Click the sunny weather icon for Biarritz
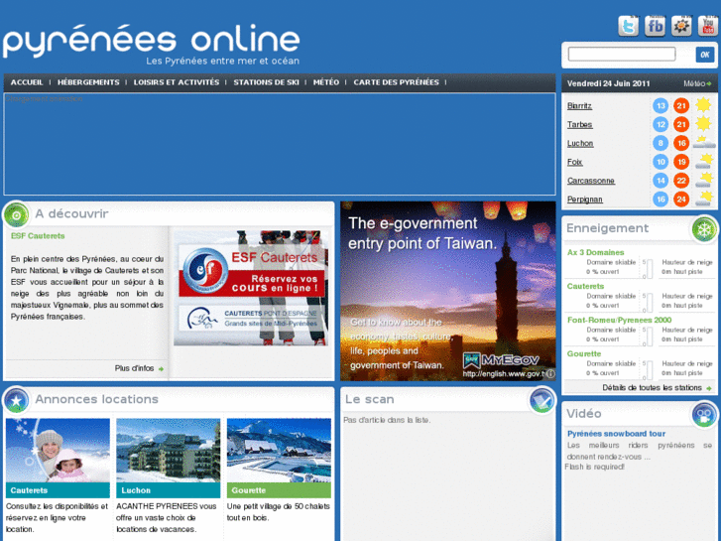Screen dimensions: 721x541 point(703,105)
